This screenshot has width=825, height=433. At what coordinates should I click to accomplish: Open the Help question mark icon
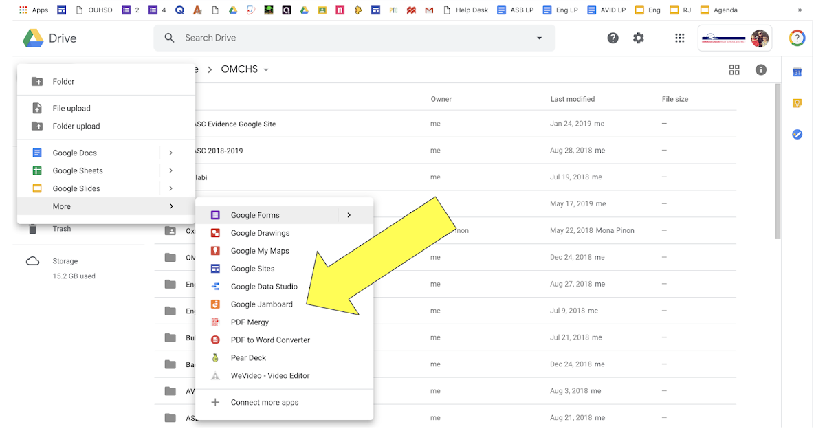(613, 38)
